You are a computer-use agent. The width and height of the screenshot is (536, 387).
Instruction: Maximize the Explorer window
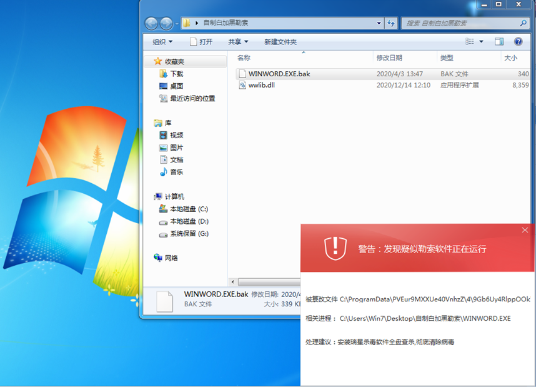click(x=499, y=4)
